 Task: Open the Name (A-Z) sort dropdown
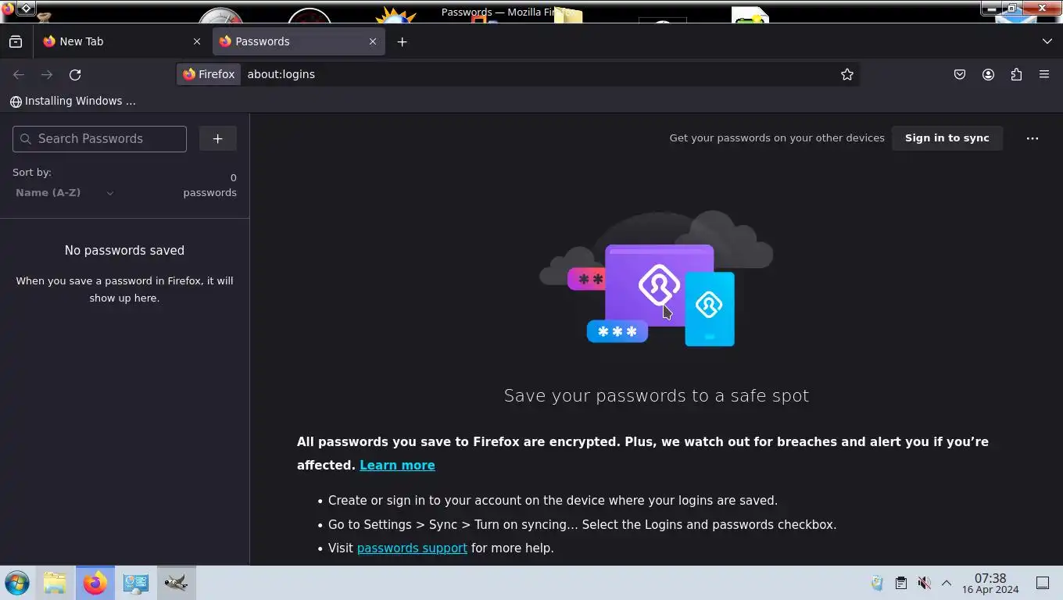(64, 193)
